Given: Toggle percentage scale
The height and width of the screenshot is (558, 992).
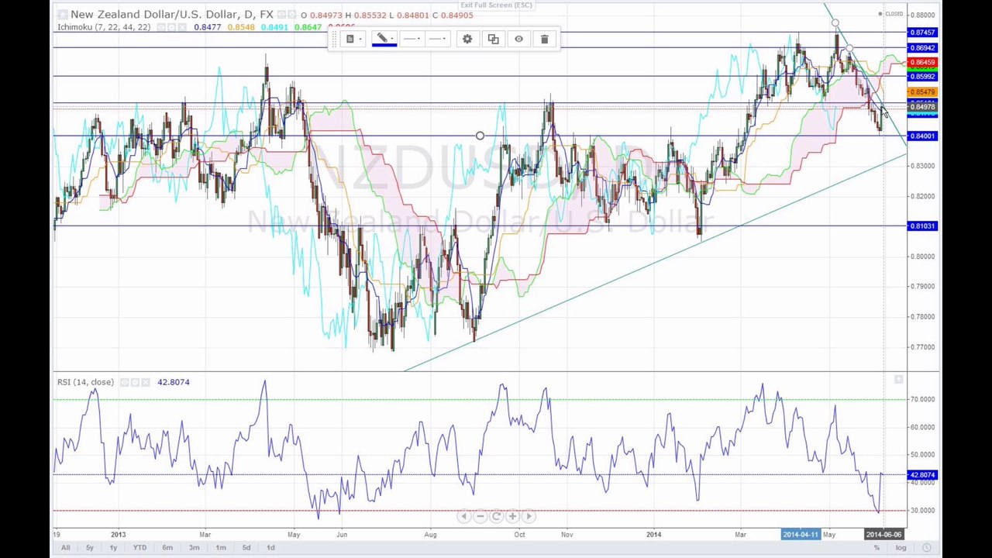Looking at the screenshot, I should tap(877, 548).
